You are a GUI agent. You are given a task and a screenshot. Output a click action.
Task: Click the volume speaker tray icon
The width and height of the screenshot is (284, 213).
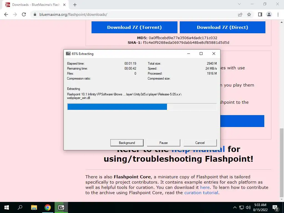click(x=248, y=207)
